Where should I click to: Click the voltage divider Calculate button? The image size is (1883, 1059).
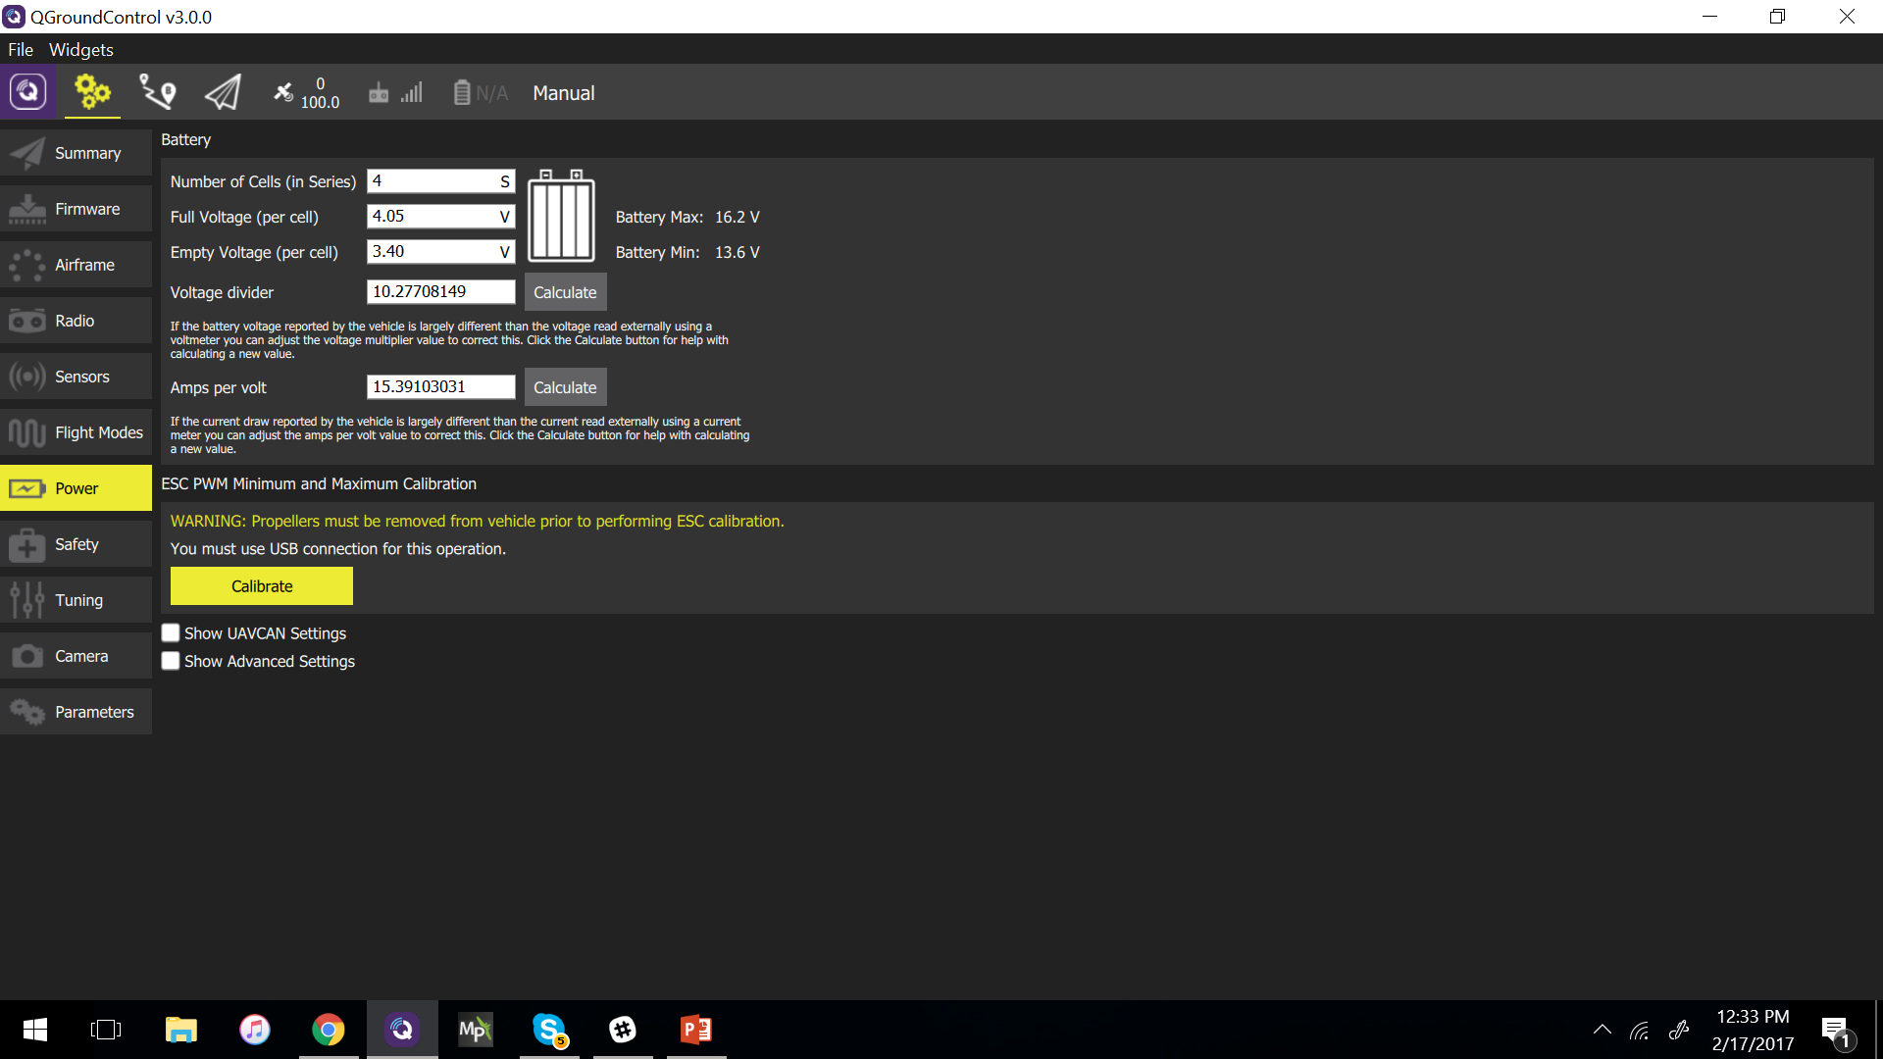[564, 292]
